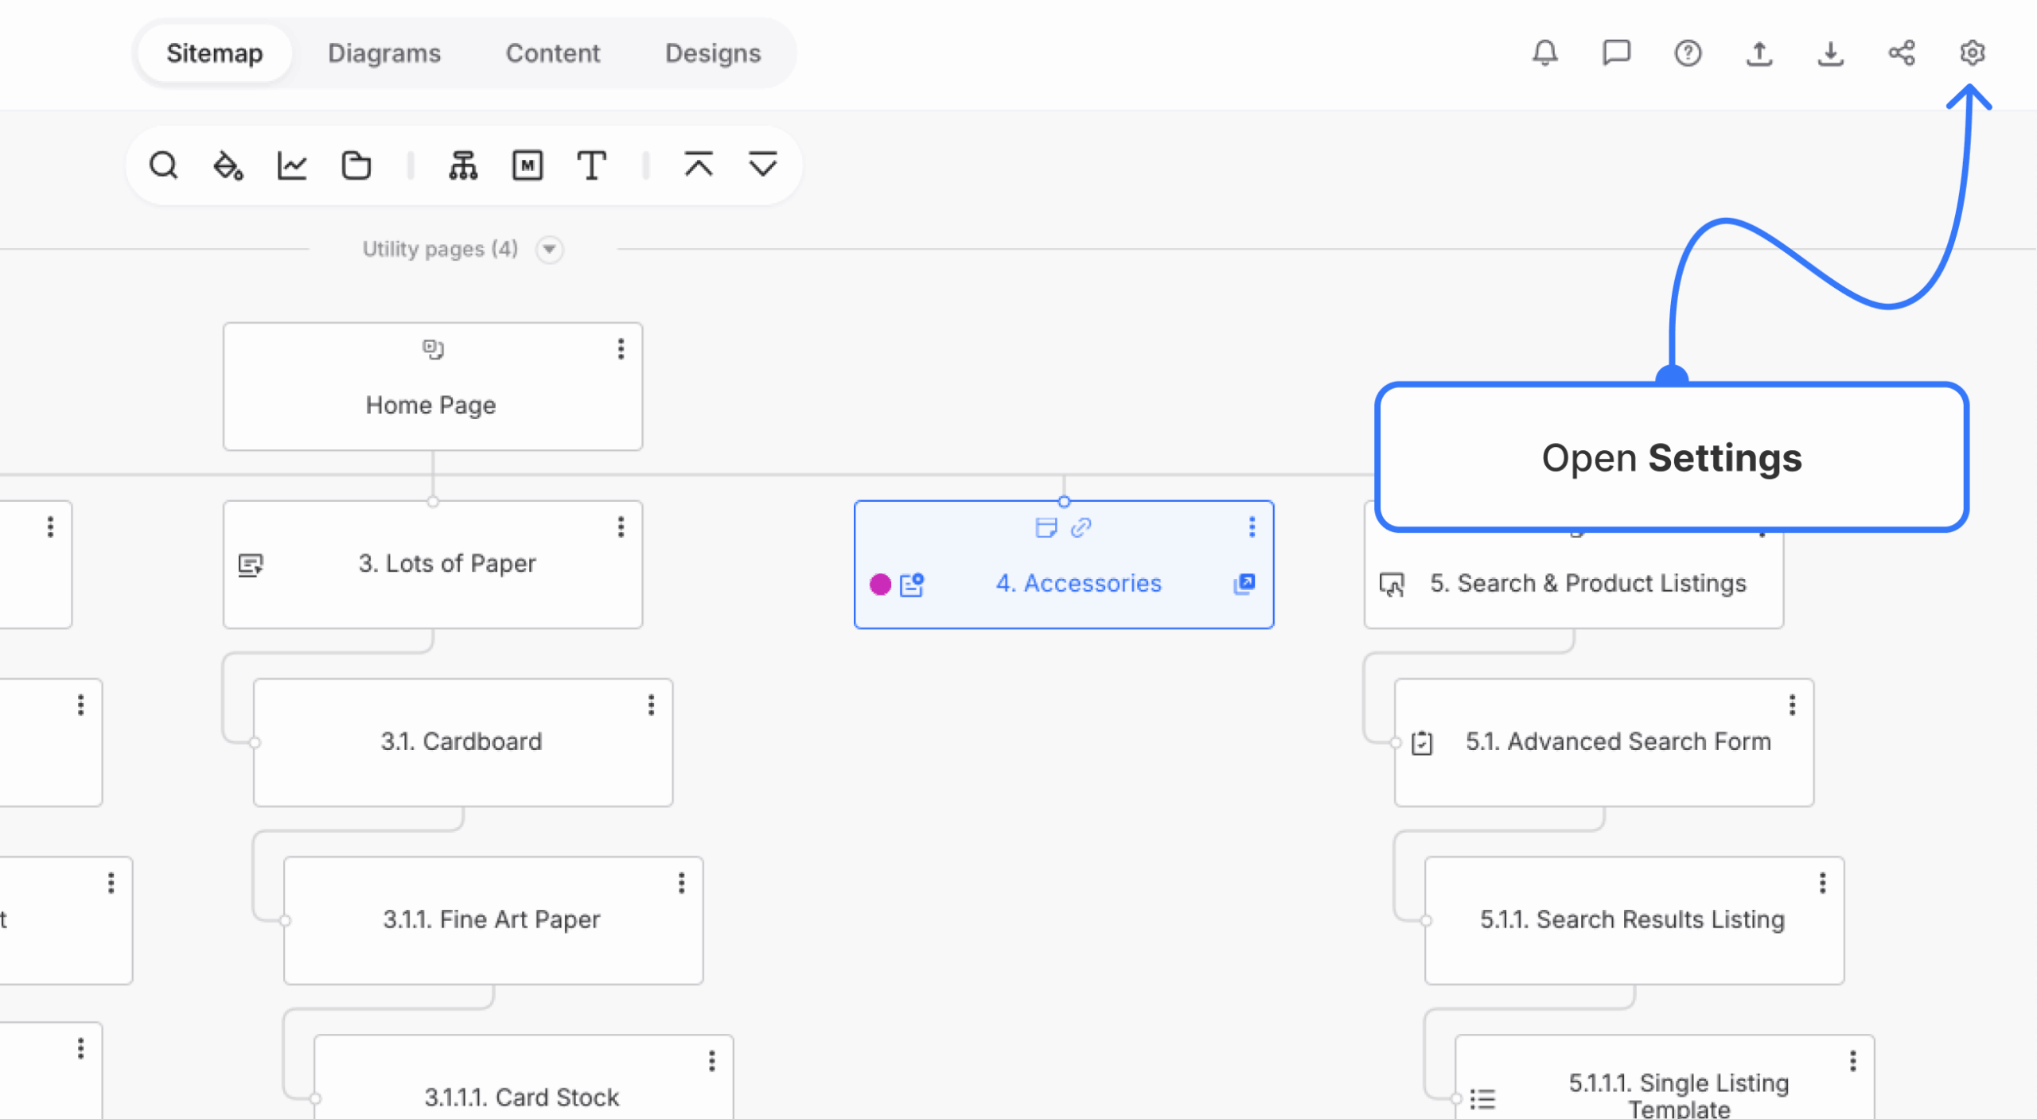Open Settings gear icon
Viewport: 2037px width, 1119px height.
1972,53
